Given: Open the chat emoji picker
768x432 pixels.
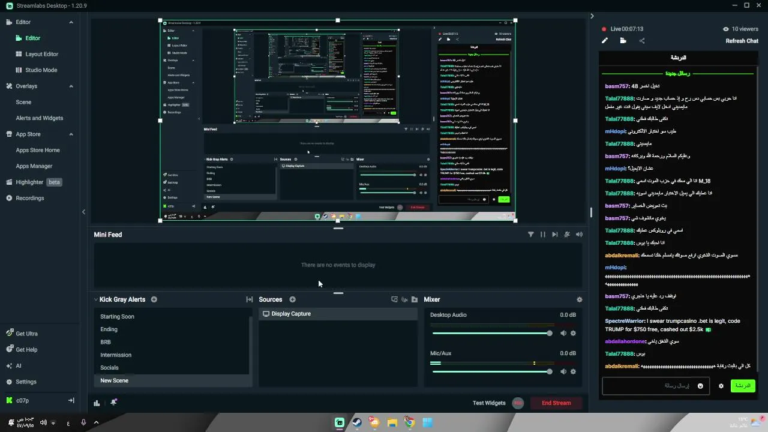Looking at the screenshot, I should 700,386.
